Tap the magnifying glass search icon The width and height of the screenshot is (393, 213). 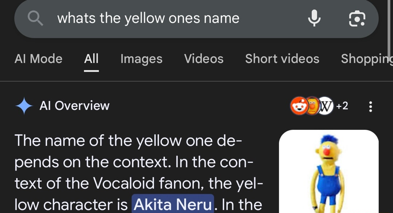[x=35, y=19]
